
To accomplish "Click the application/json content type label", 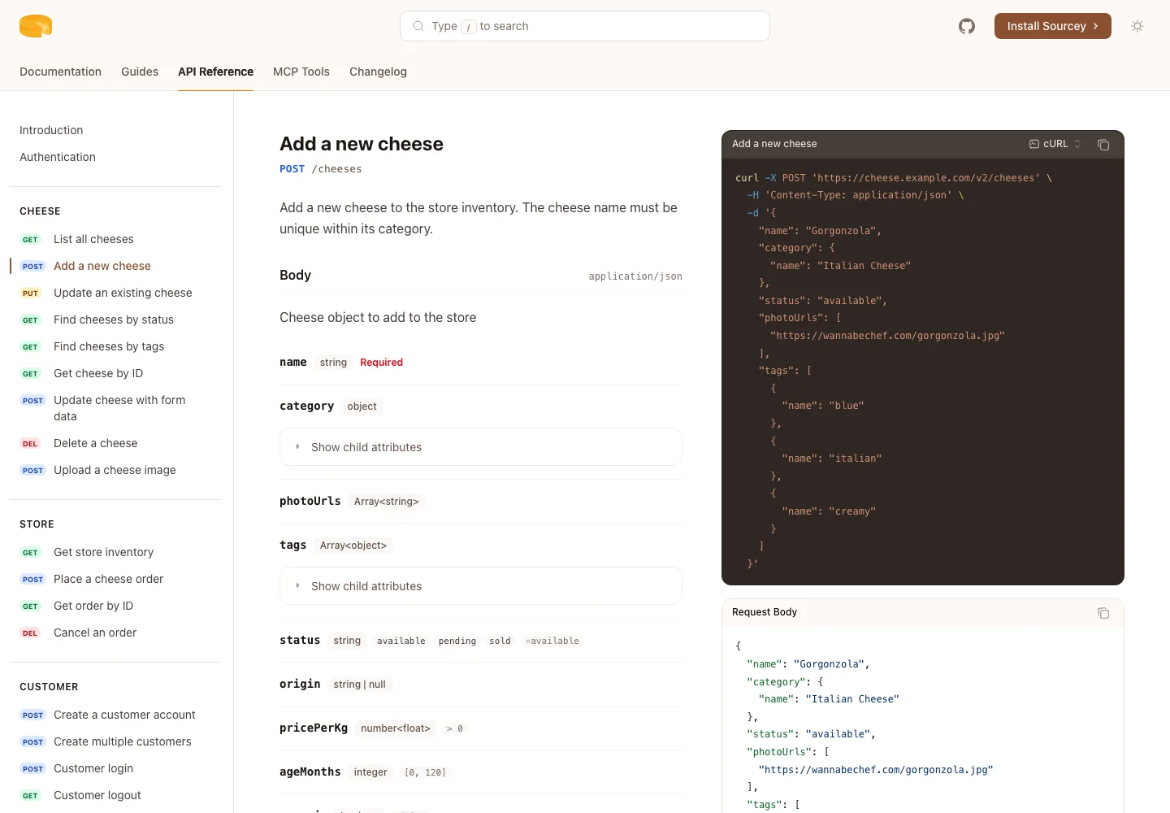I will point(635,276).
